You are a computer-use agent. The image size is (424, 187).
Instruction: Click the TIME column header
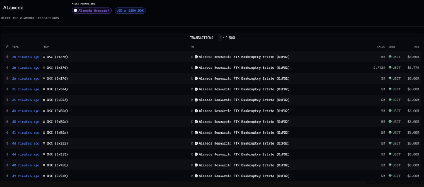click(15, 47)
